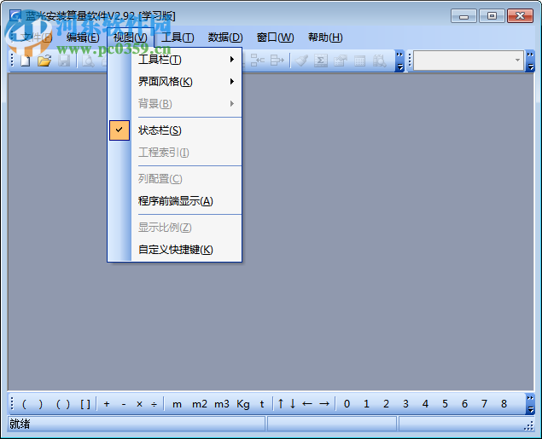
Task: Click the Open folder toolbar icon
Action: pyautogui.click(x=44, y=61)
